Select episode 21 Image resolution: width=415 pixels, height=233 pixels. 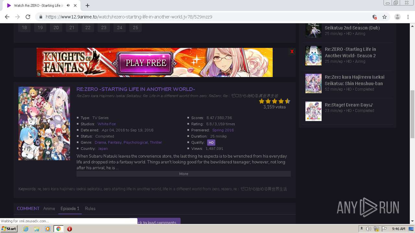(72, 28)
